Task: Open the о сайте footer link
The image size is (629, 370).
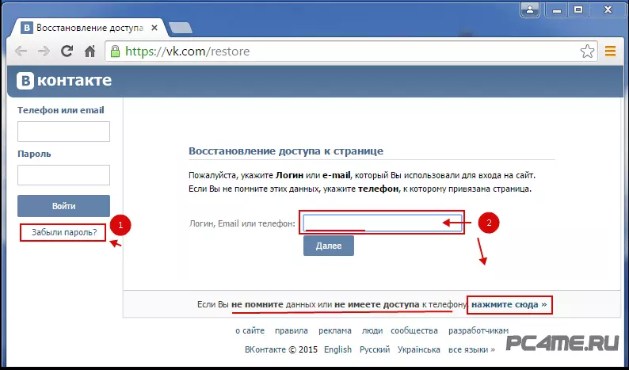Action: pos(250,330)
